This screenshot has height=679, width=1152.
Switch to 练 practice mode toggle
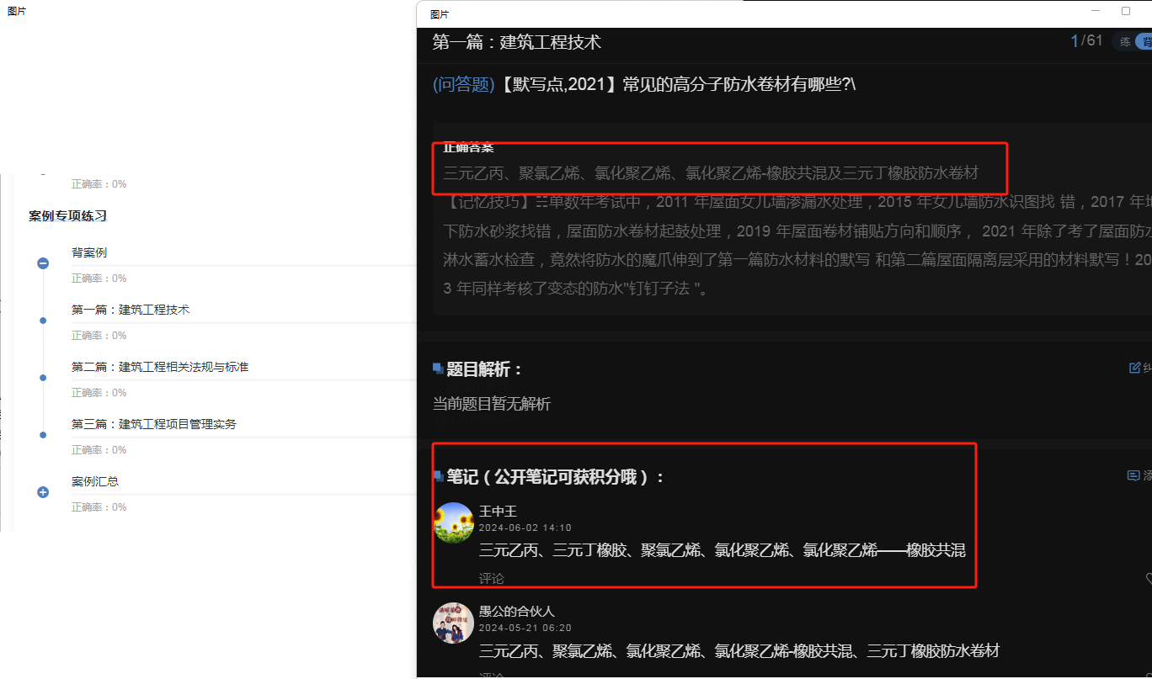1125,42
